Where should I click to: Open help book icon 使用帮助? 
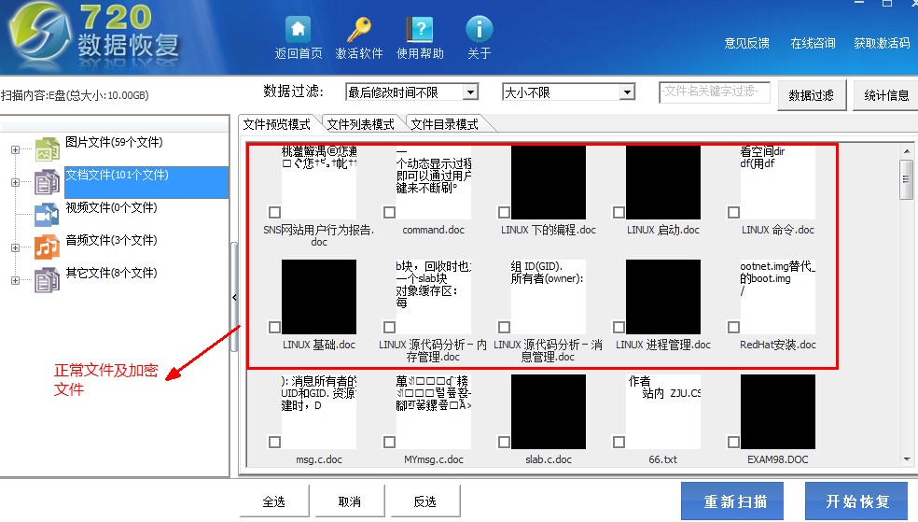point(420,29)
